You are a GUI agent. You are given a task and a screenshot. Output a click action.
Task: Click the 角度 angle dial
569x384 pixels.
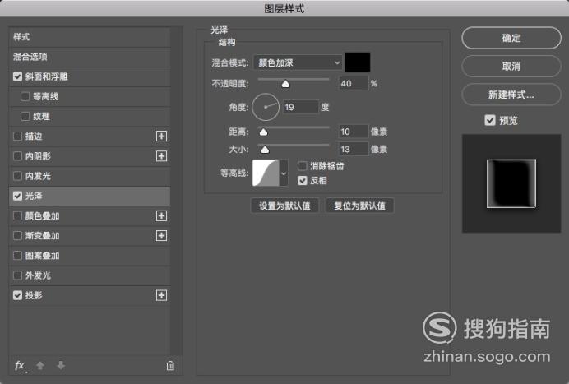click(x=266, y=107)
